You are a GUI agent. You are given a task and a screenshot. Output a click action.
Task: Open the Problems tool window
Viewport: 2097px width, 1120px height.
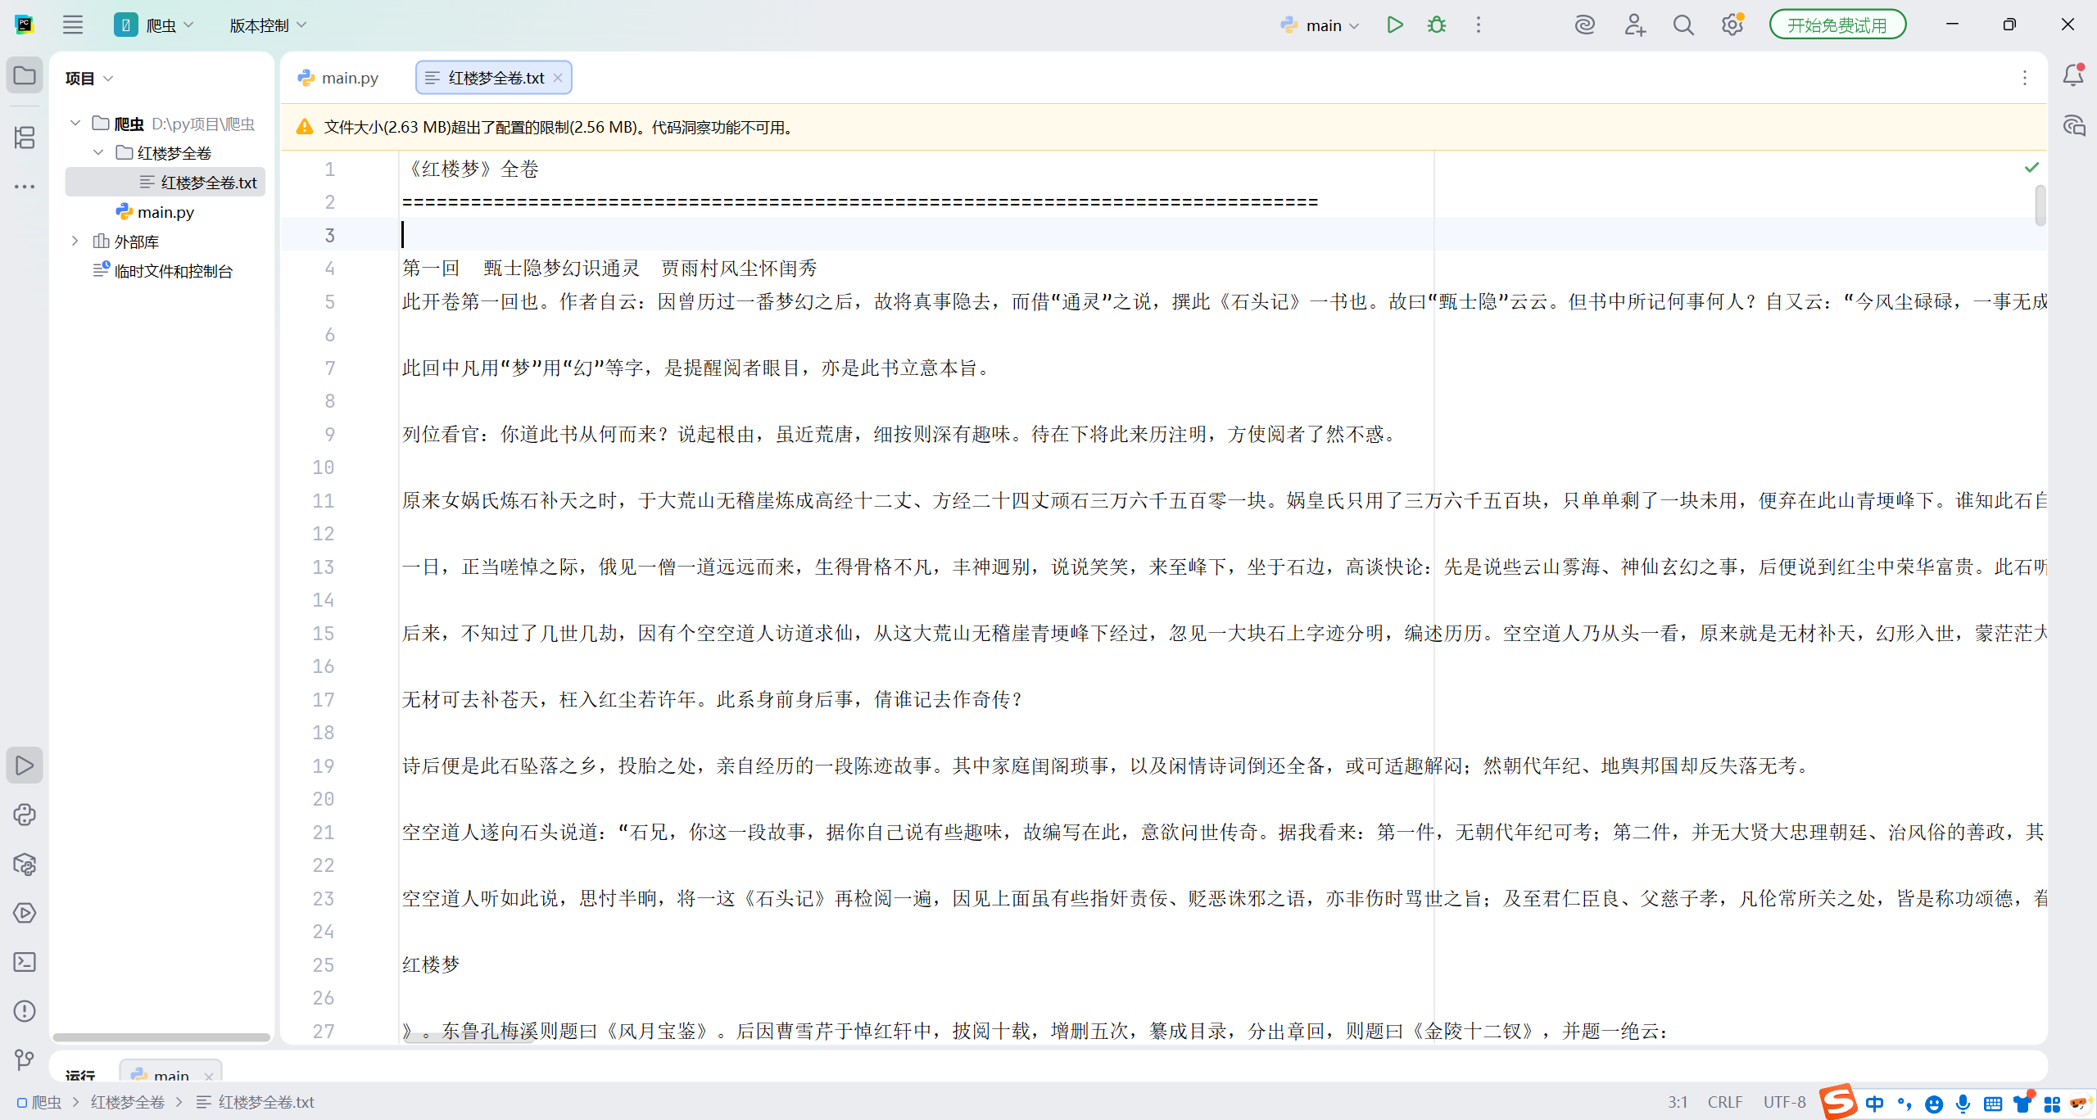coord(25,1011)
